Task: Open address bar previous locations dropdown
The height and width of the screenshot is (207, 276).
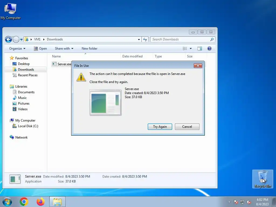Action: (139, 39)
